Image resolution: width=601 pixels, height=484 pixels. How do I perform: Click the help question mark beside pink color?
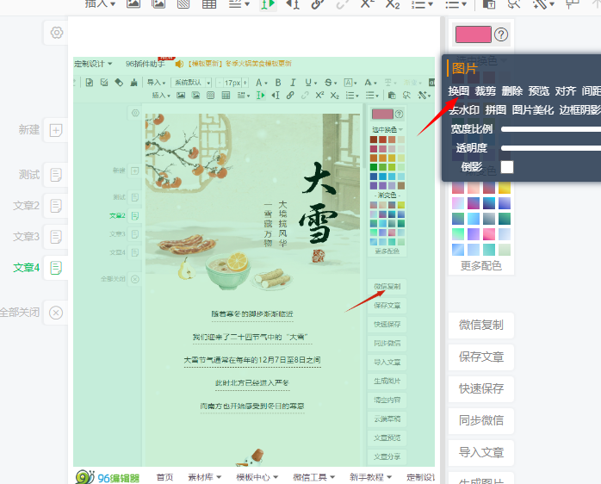click(501, 35)
